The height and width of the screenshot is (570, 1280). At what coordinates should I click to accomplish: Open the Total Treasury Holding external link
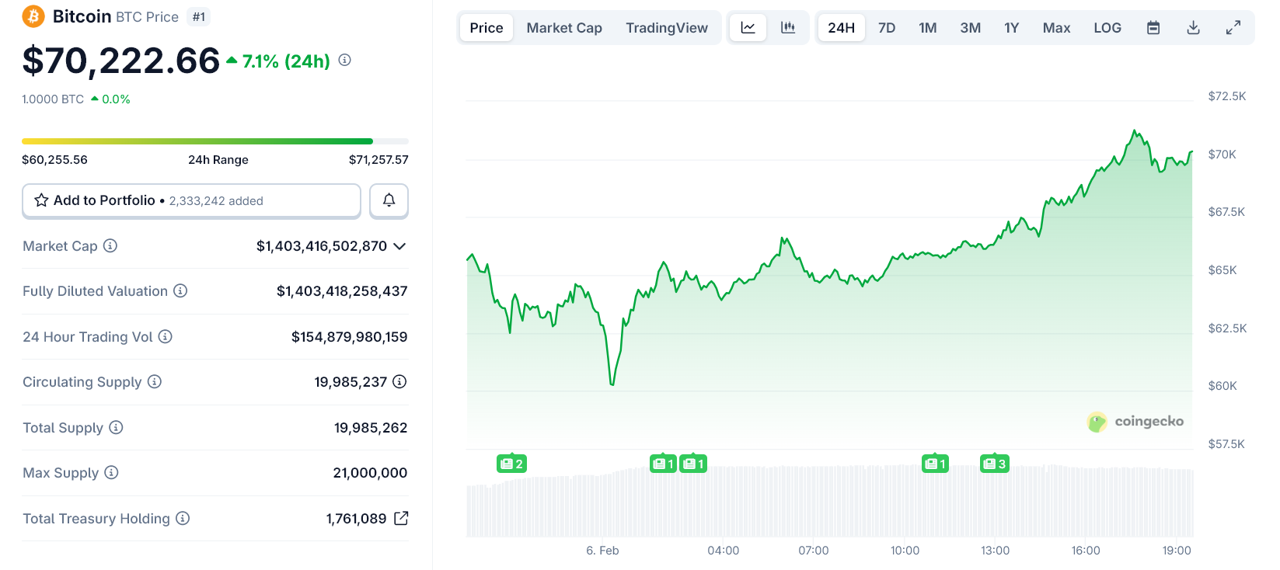point(401,519)
